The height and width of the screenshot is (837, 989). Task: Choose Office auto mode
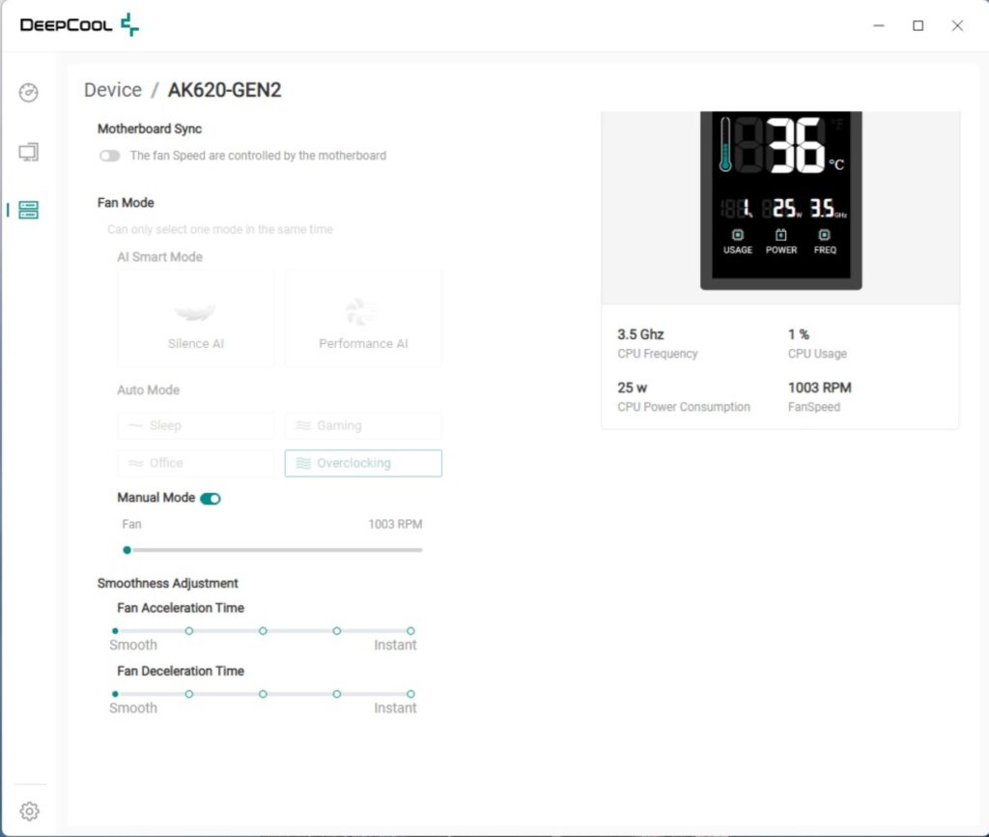click(196, 463)
